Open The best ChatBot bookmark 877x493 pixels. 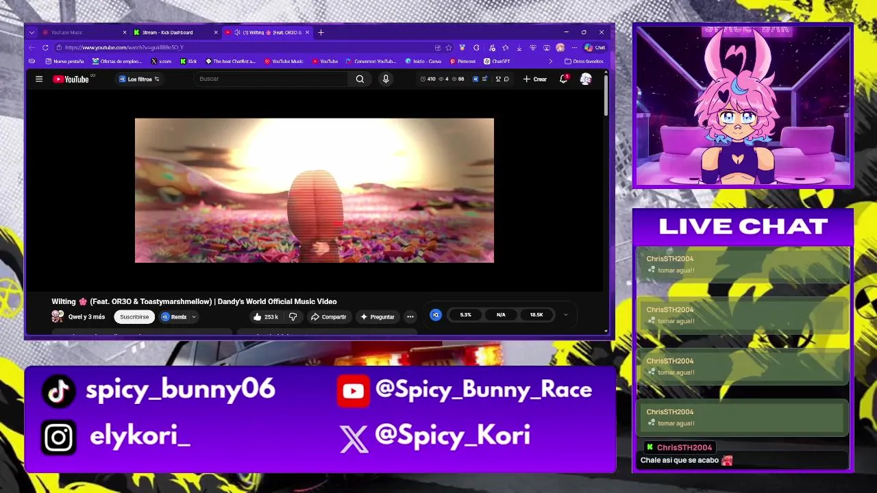click(x=231, y=61)
